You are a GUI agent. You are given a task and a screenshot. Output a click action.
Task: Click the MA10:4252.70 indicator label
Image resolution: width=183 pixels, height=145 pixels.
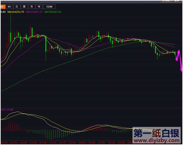pyautogui.click(x=16, y=12)
